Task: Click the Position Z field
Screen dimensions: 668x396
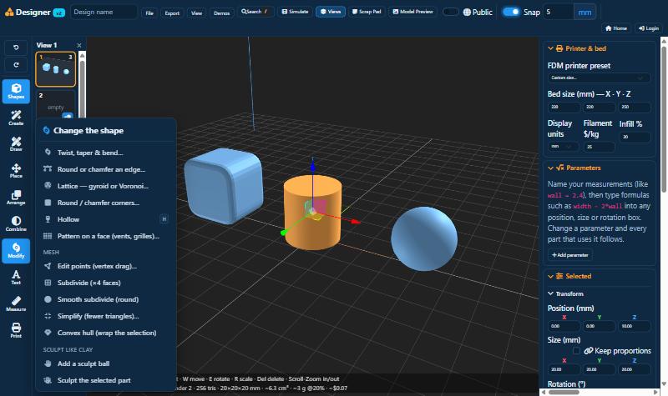Action: 635,326
